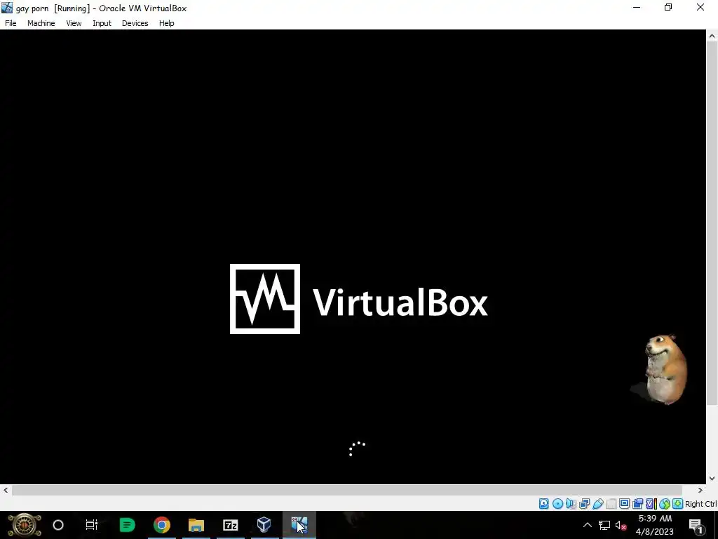Image resolution: width=718 pixels, height=539 pixels.
Task: Close the VirtualBox VM window
Action: coord(700,8)
